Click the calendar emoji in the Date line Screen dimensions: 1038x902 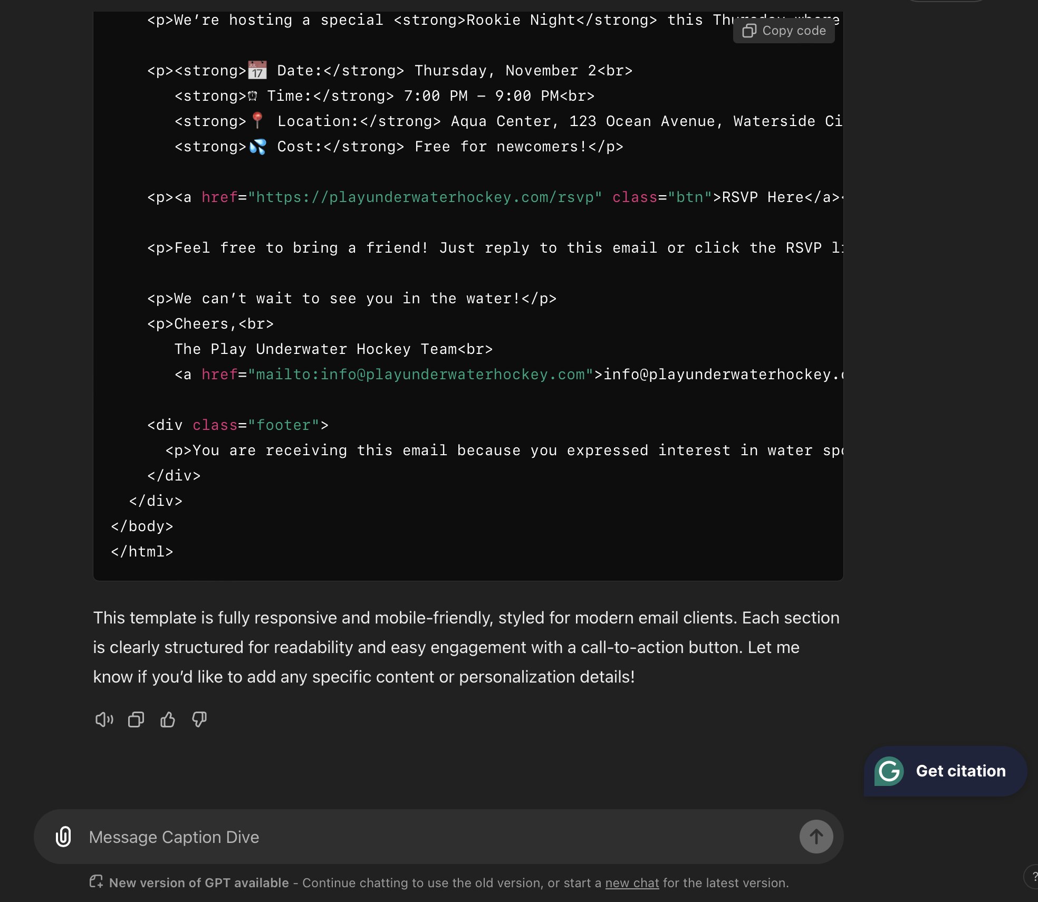click(257, 70)
